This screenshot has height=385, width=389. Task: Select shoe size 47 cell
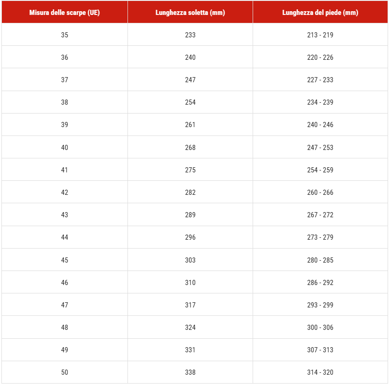[64, 305]
